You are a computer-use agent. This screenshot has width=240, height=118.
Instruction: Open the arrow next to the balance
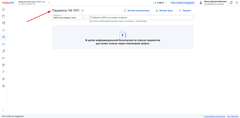pyautogui.click(x=166, y=3)
